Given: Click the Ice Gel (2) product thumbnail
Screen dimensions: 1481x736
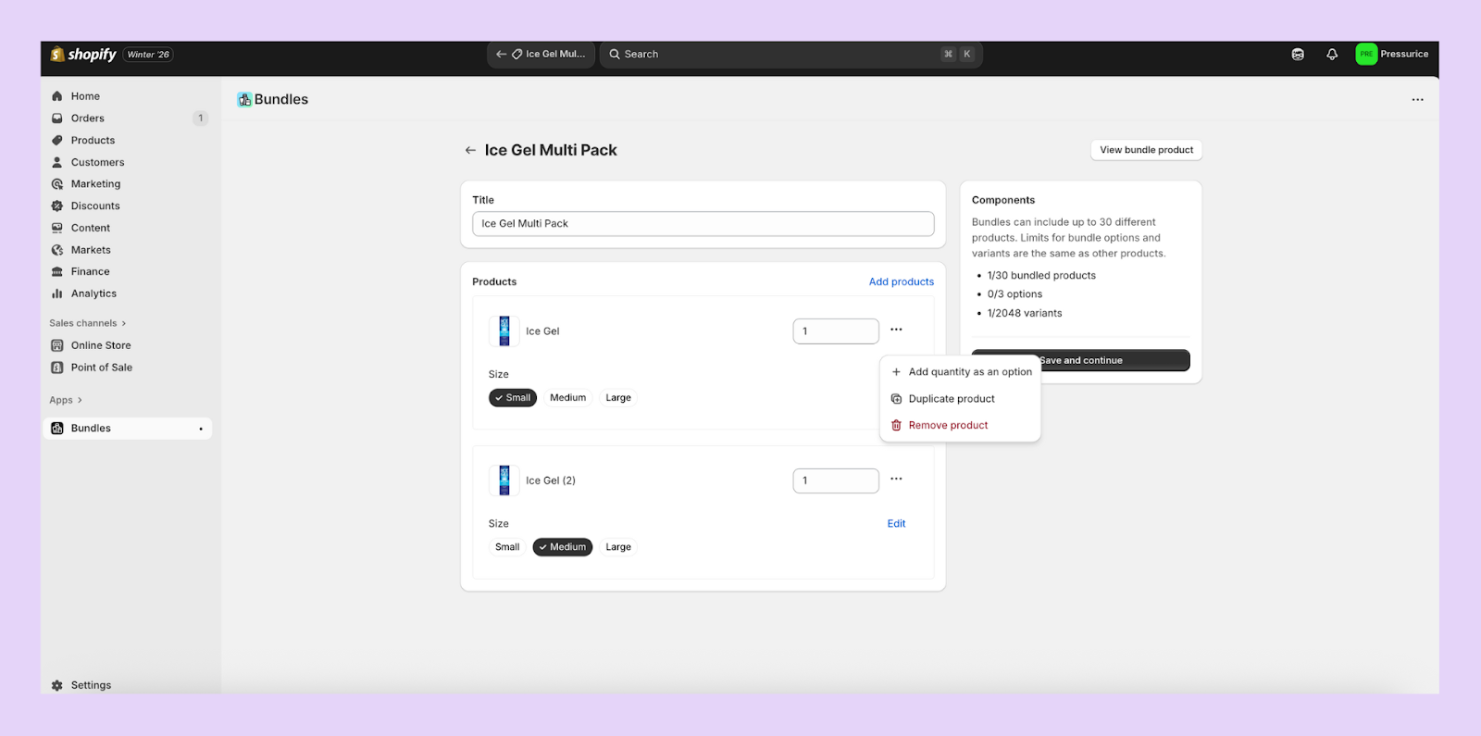Looking at the screenshot, I should point(504,480).
